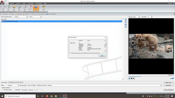Click Close all files in the quick toolbar strip
The height and width of the screenshot is (98, 175).
click(x=41, y=14)
